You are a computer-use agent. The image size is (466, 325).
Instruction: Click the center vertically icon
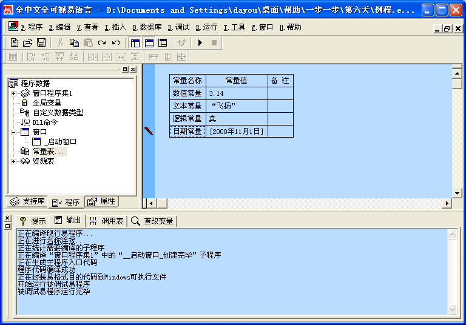tap(107, 56)
